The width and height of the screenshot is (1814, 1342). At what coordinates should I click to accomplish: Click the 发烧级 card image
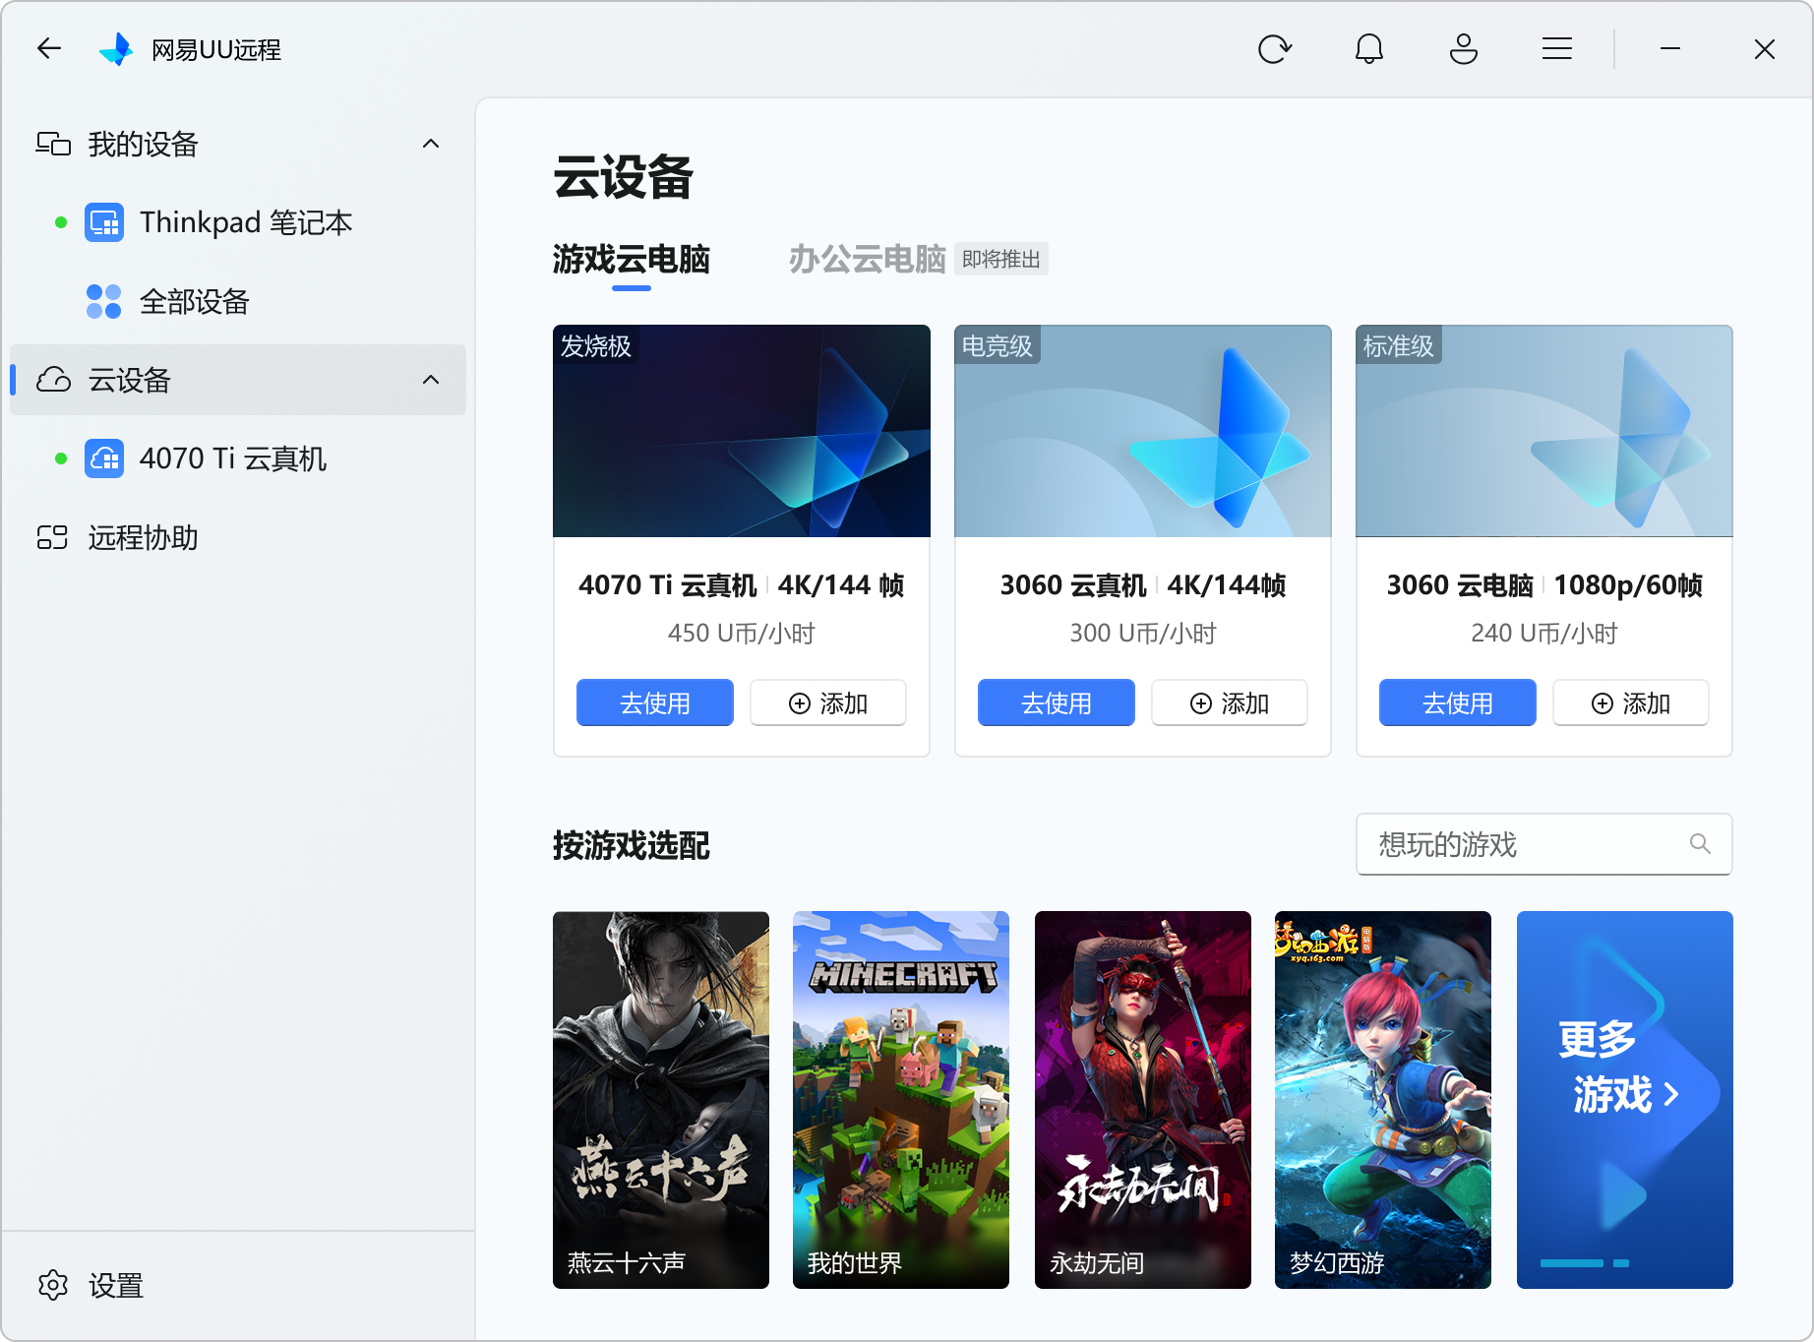click(742, 431)
